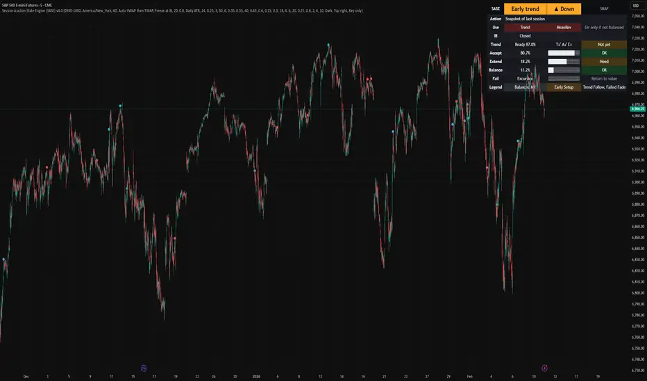The height and width of the screenshot is (381, 647).
Task: Click the Accept 80.7% value
Action: (x=525, y=53)
